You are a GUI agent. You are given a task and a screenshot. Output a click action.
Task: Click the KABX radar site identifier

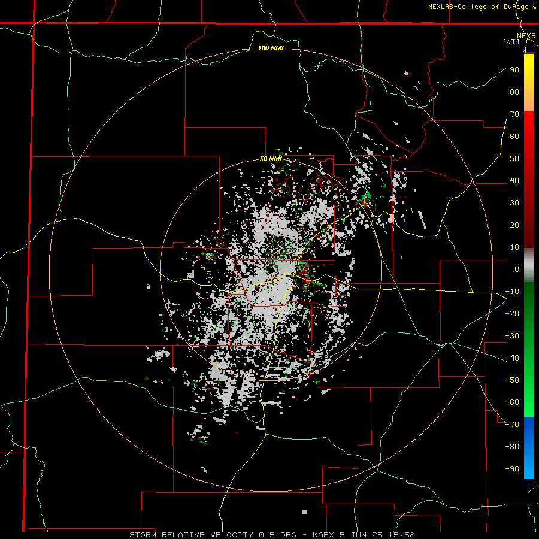click(324, 535)
